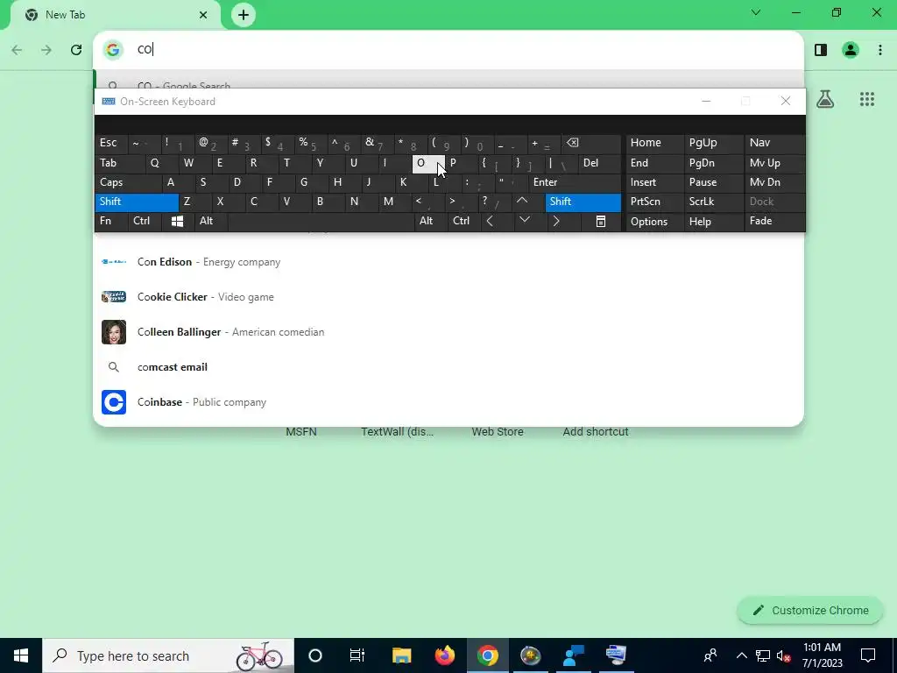Toggle the left Ctrl key on keyboard
The height and width of the screenshot is (673, 897).
pyautogui.click(x=145, y=221)
